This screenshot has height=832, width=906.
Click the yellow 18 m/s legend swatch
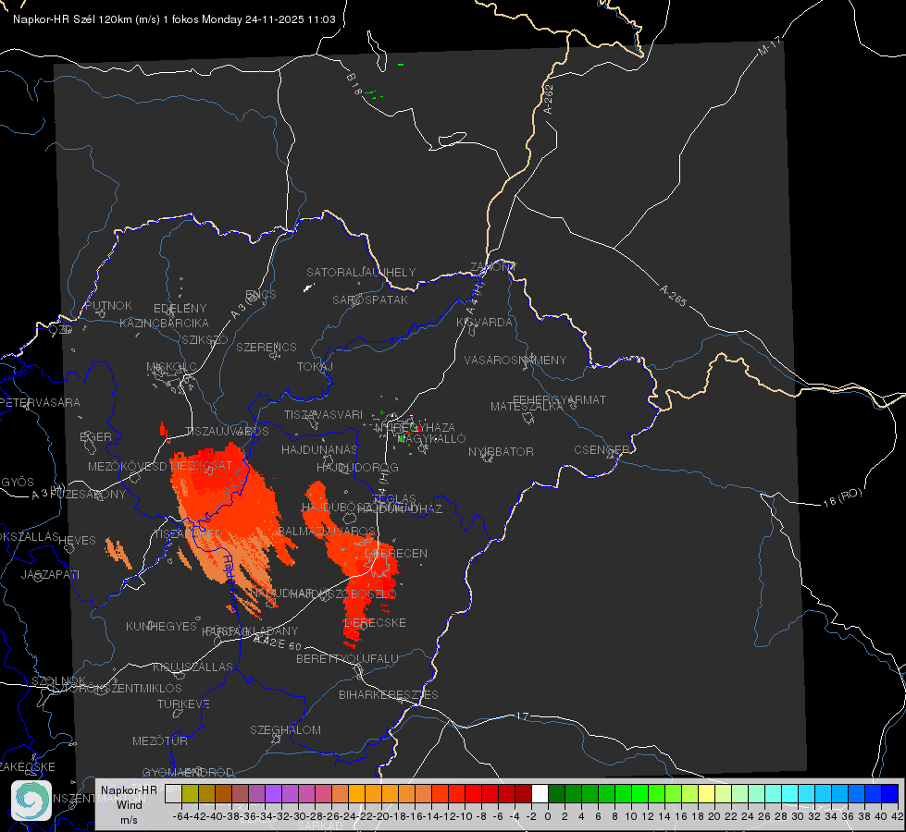click(707, 793)
